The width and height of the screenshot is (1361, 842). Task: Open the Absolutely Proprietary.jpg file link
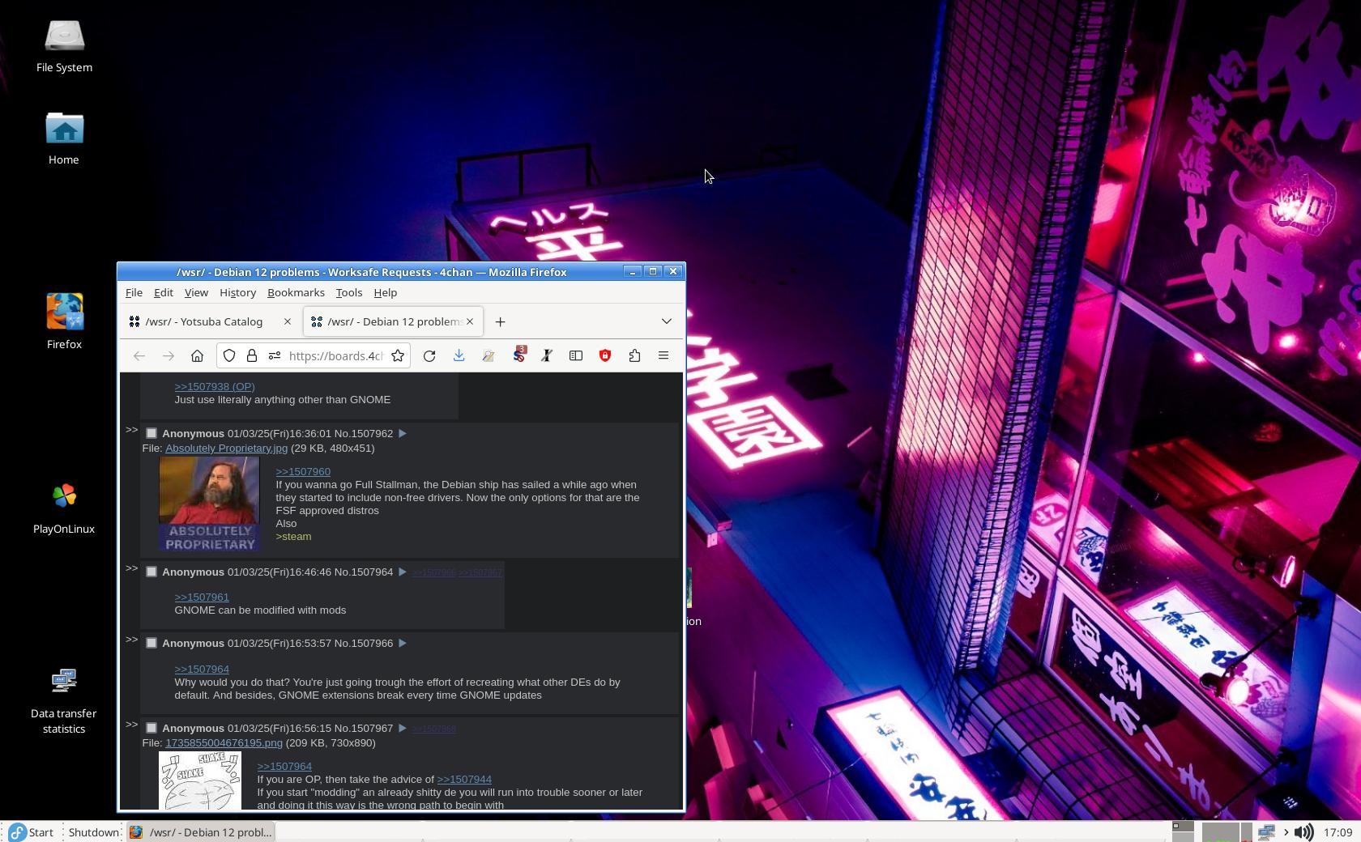point(226,448)
